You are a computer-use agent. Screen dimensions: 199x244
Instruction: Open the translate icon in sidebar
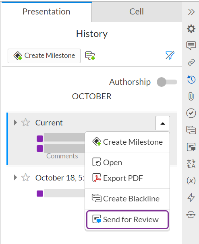coord(191,164)
